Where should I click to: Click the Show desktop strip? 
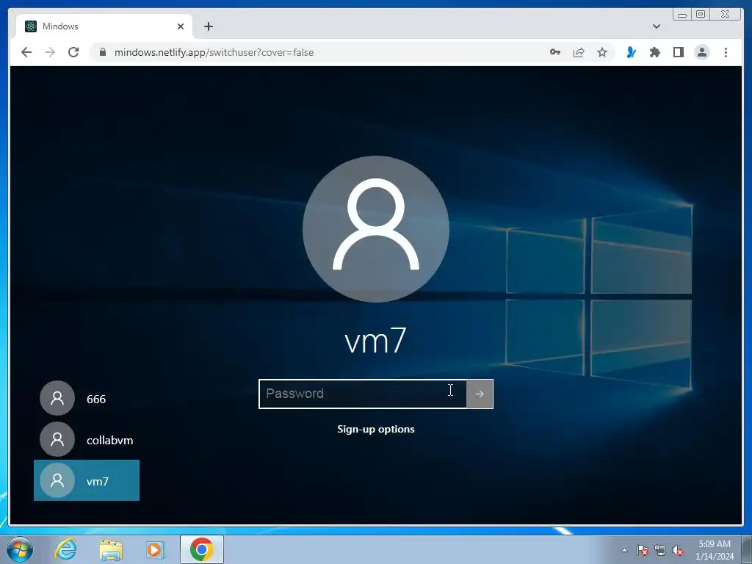click(747, 550)
